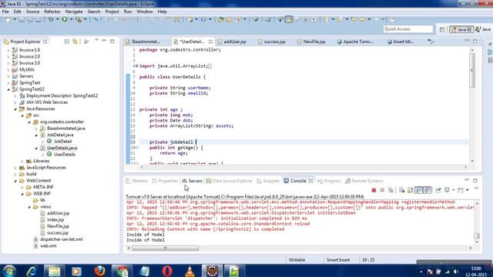Click the Save toolbar icon
The width and height of the screenshot is (493, 277).
(22, 19)
